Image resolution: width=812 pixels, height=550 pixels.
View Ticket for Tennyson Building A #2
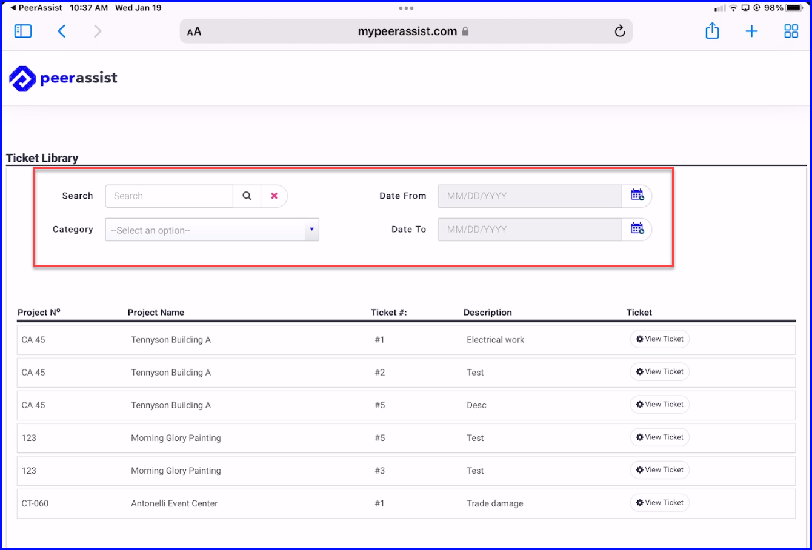click(660, 372)
